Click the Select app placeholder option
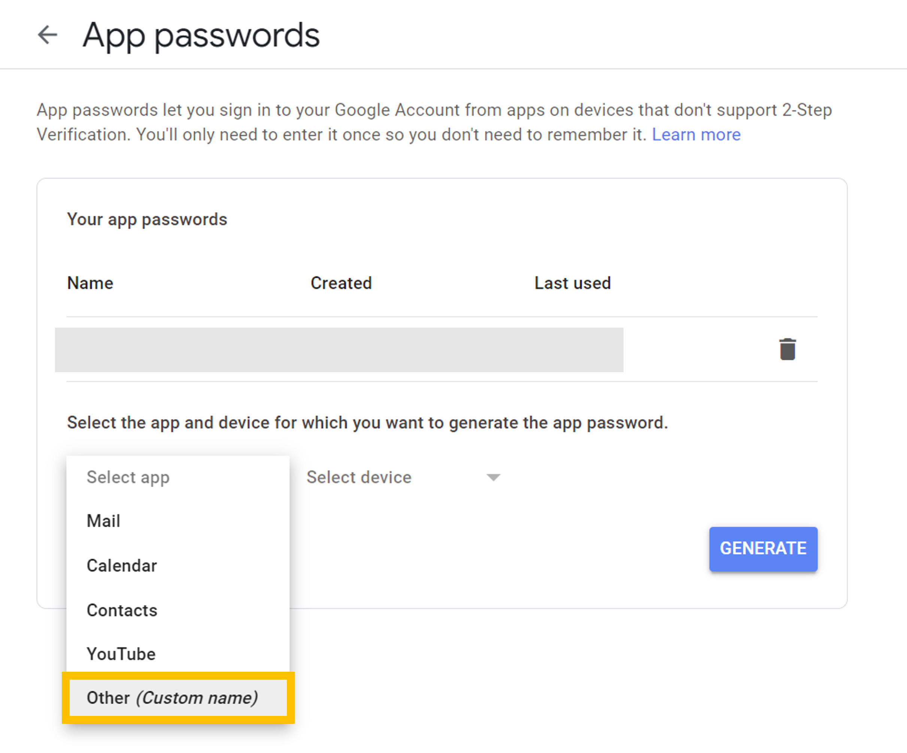Image resolution: width=907 pixels, height=753 pixels. [x=128, y=477]
